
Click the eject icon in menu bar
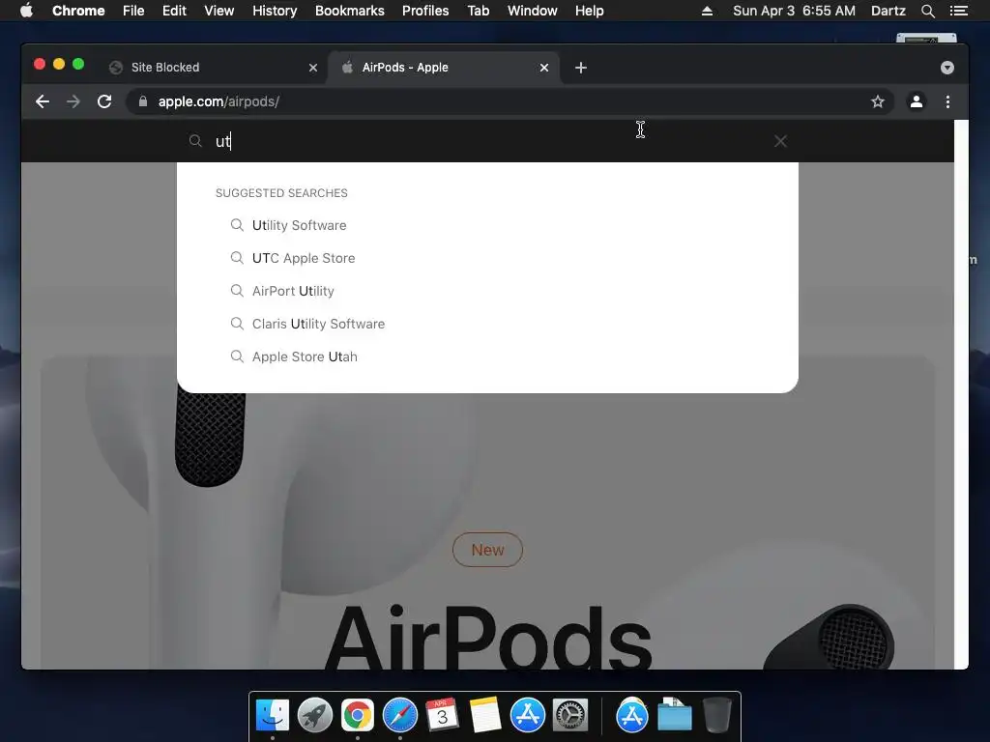(707, 11)
